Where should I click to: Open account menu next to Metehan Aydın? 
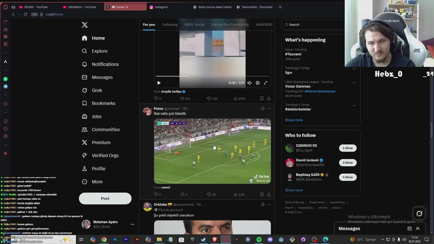[133, 224]
